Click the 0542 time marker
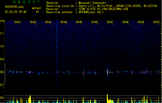 point(33,22)
